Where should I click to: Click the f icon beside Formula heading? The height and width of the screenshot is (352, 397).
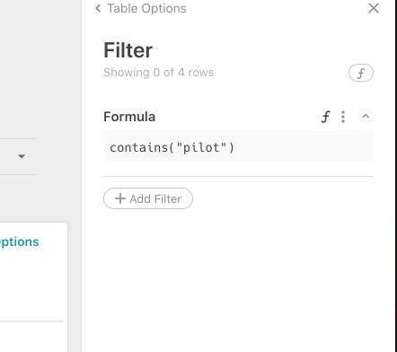(326, 117)
